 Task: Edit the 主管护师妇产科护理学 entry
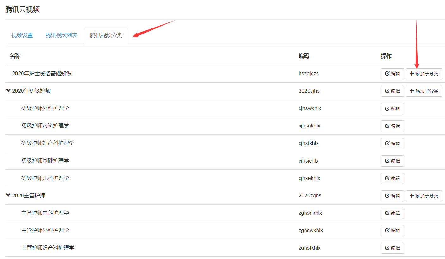click(392, 248)
